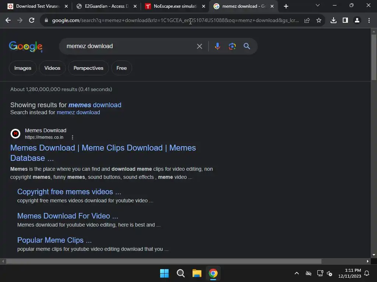Open a new tab with the plus button
Image resolution: width=377 pixels, height=282 pixels.
(x=286, y=6)
